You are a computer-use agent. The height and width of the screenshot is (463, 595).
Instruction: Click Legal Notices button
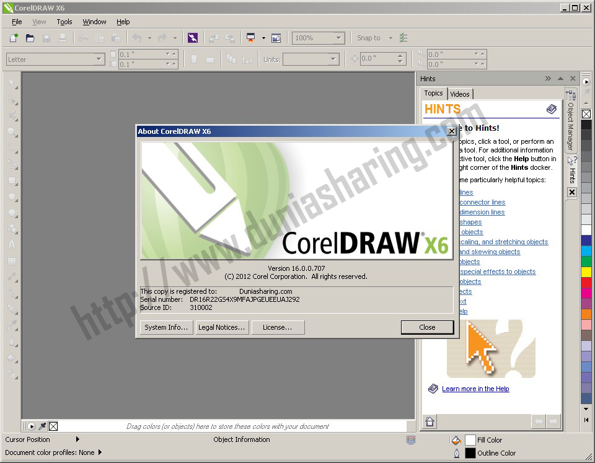coord(222,327)
